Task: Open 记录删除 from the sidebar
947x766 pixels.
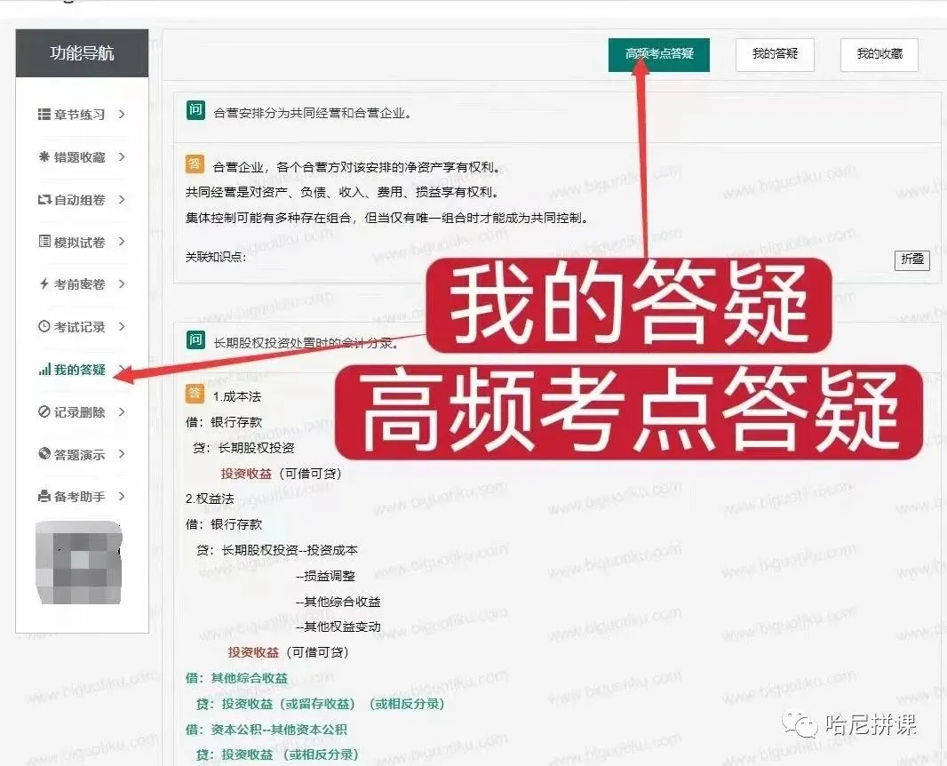Action: (79, 412)
